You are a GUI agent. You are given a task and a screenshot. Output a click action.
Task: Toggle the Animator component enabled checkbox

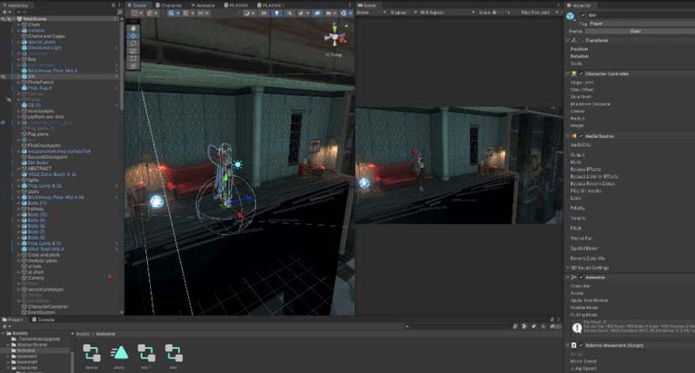coord(581,278)
